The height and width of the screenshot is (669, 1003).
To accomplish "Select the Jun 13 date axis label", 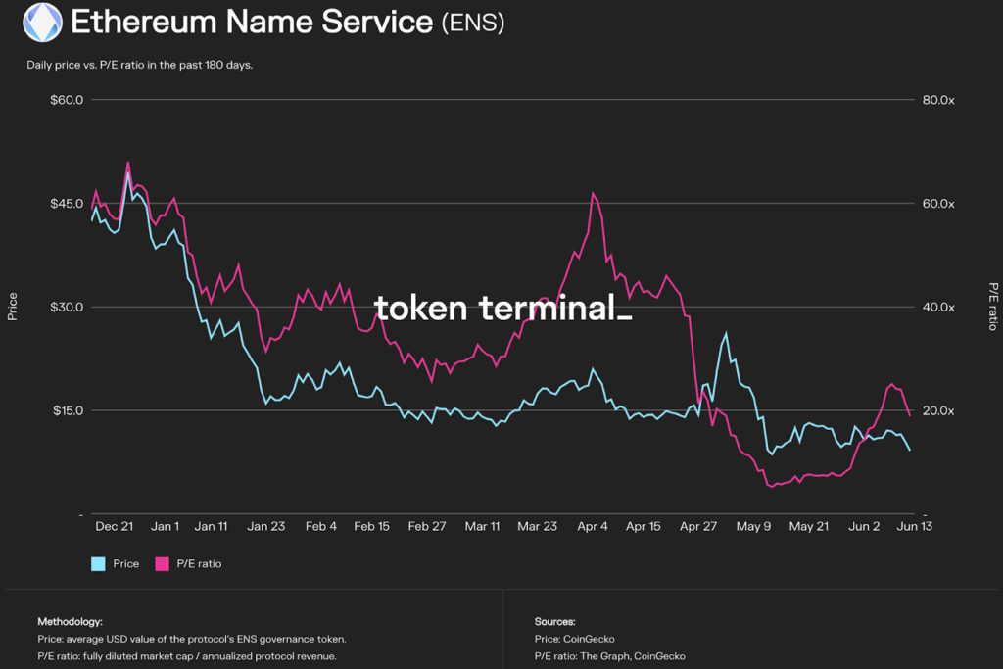I will (912, 526).
